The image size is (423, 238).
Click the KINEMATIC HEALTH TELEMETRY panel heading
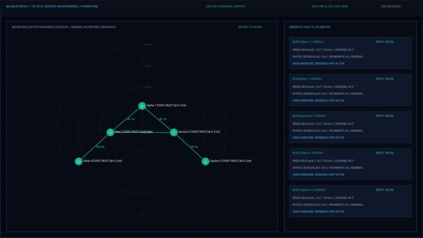tap(310, 27)
